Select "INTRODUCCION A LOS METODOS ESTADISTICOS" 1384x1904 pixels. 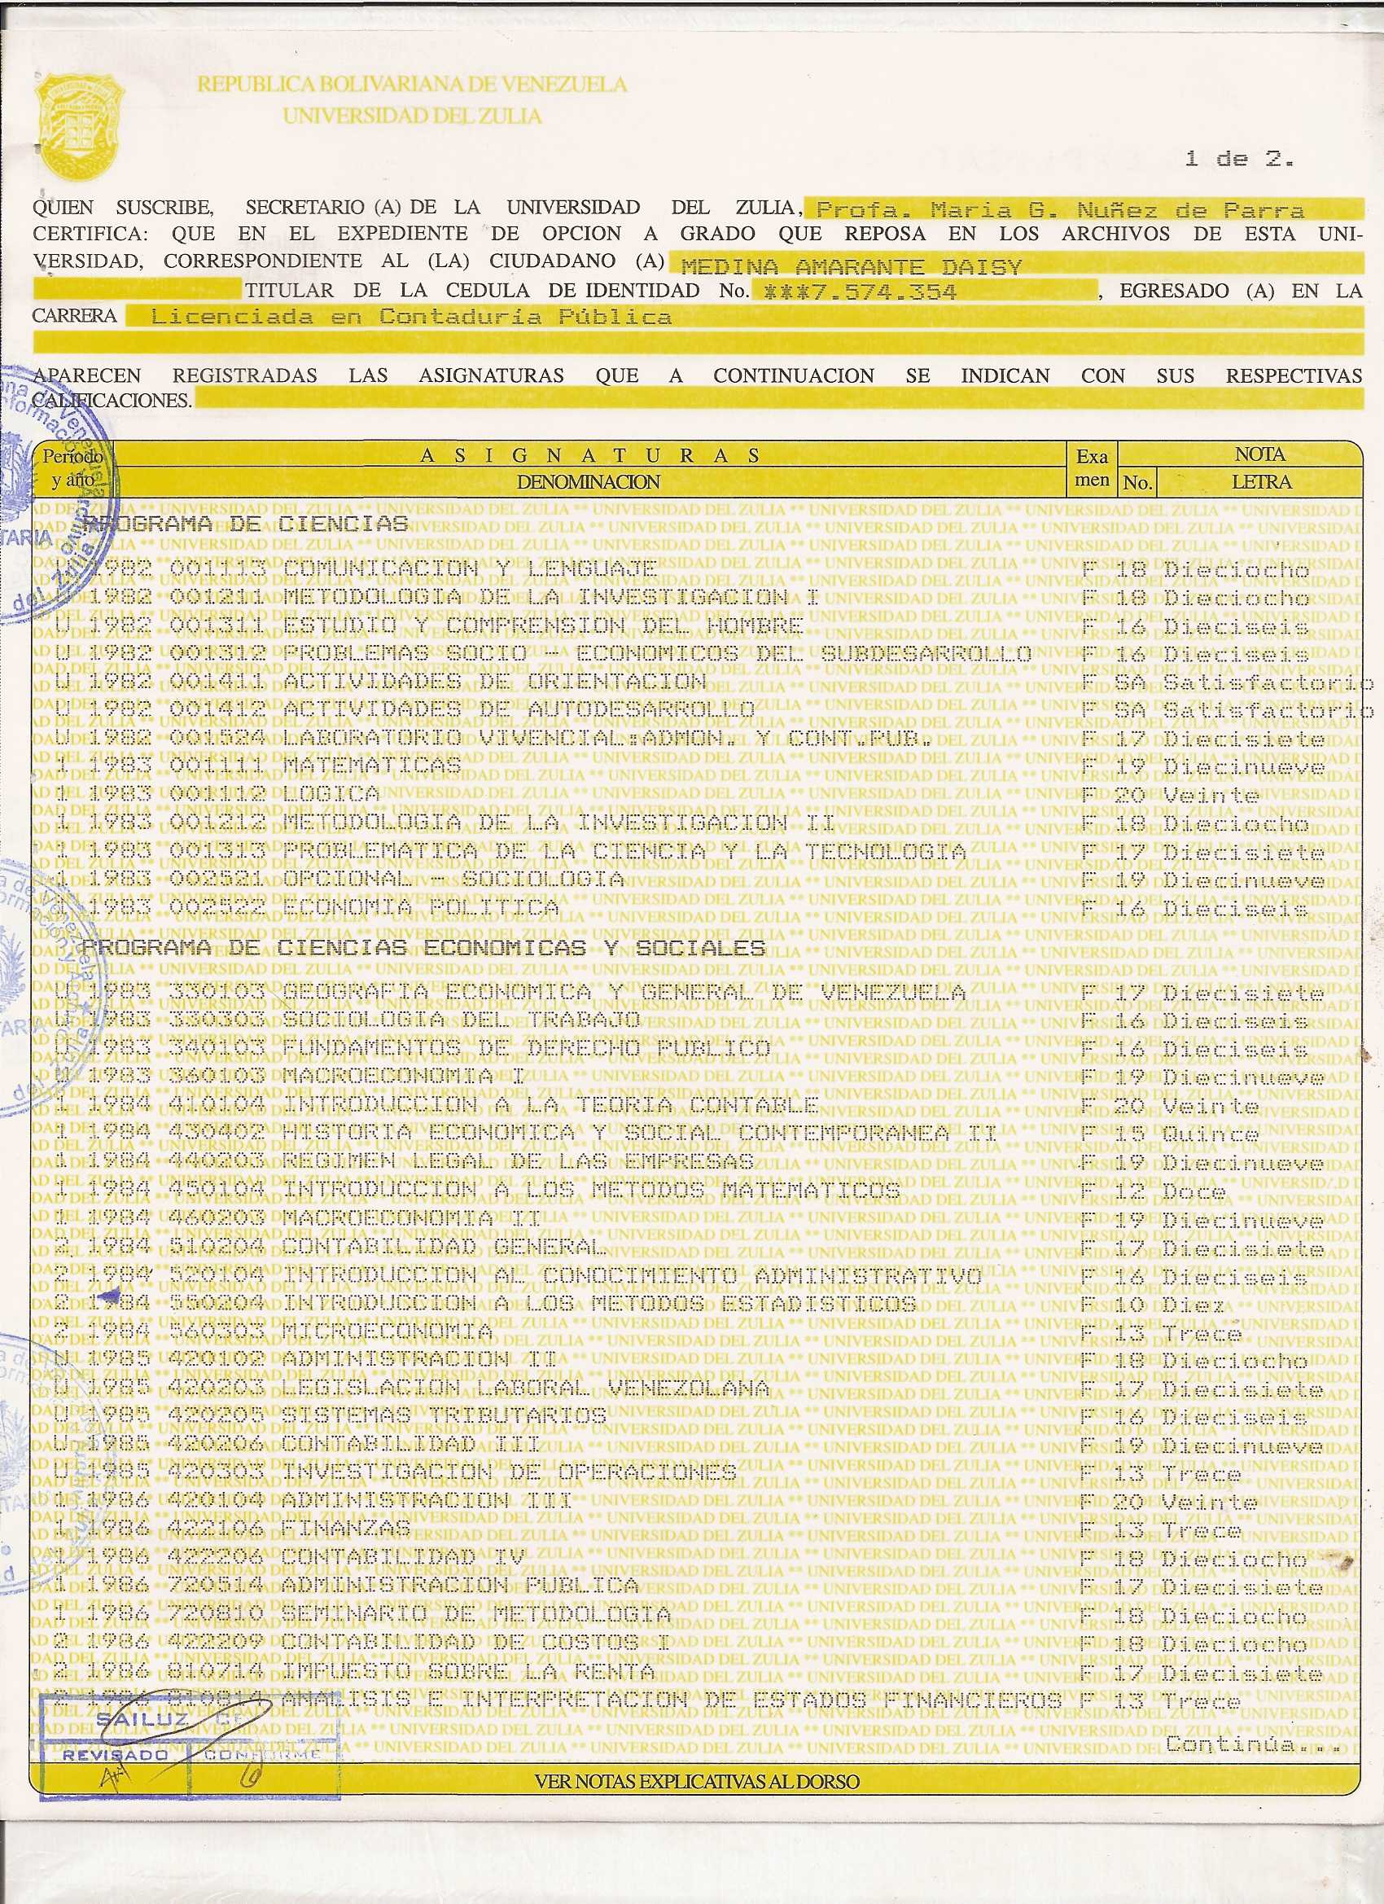(x=600, y=1304)
